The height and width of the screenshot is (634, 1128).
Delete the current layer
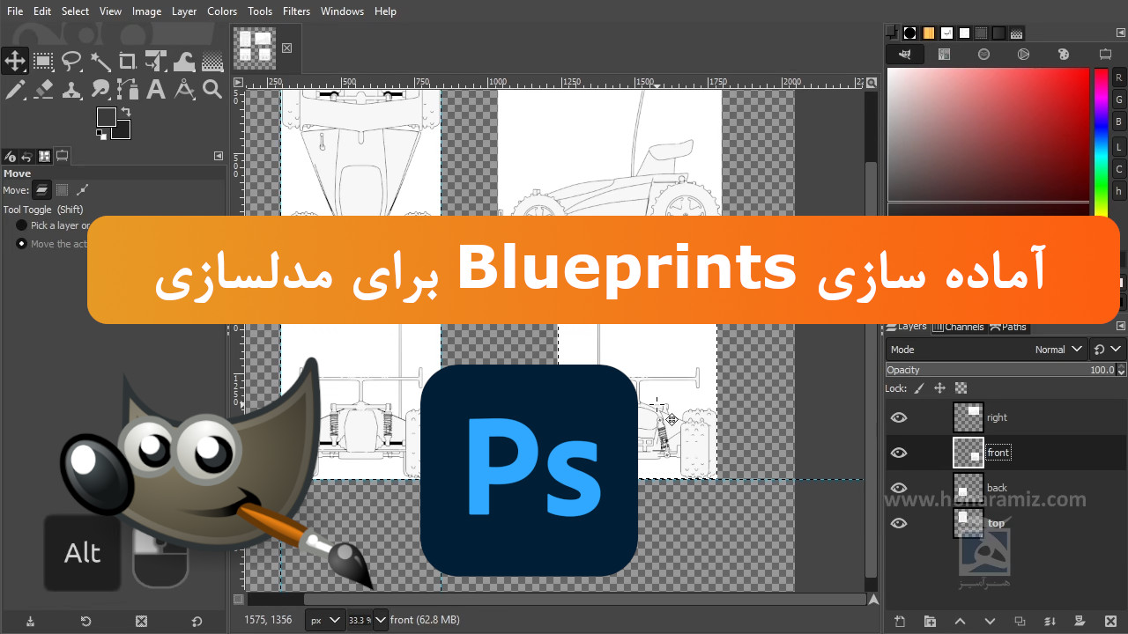[x=1109, y=622]
